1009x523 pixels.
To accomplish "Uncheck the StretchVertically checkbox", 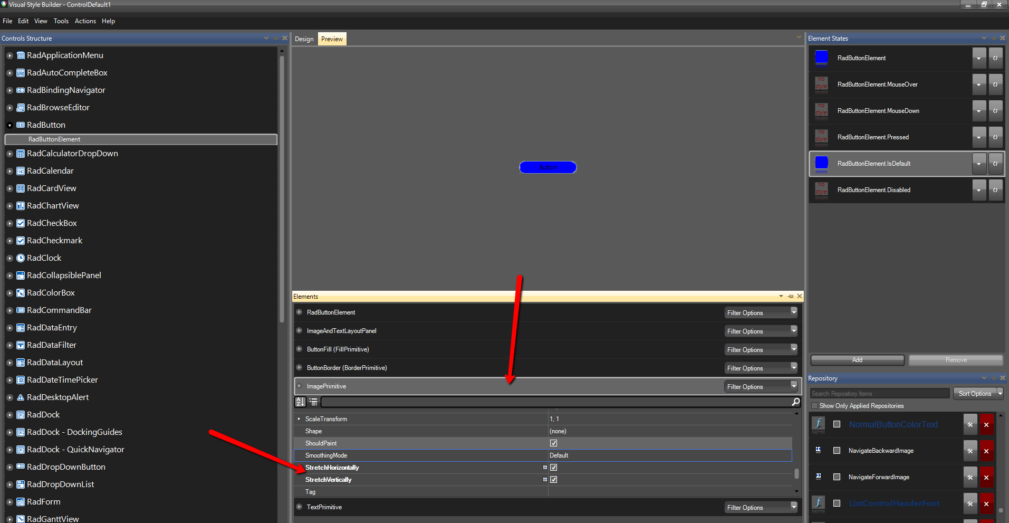I will 553,480.
